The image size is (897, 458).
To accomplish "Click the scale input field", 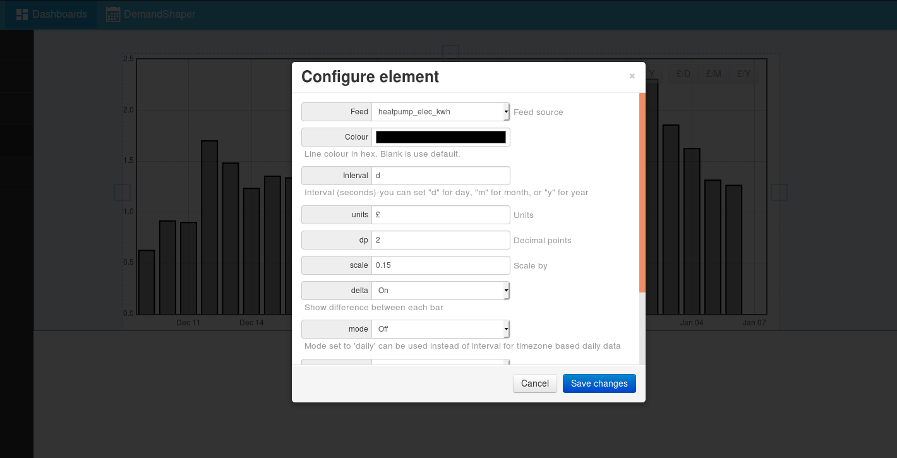I will 440,265.
